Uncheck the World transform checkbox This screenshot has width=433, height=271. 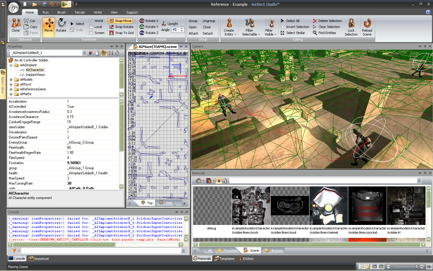(x=91, y=21)
